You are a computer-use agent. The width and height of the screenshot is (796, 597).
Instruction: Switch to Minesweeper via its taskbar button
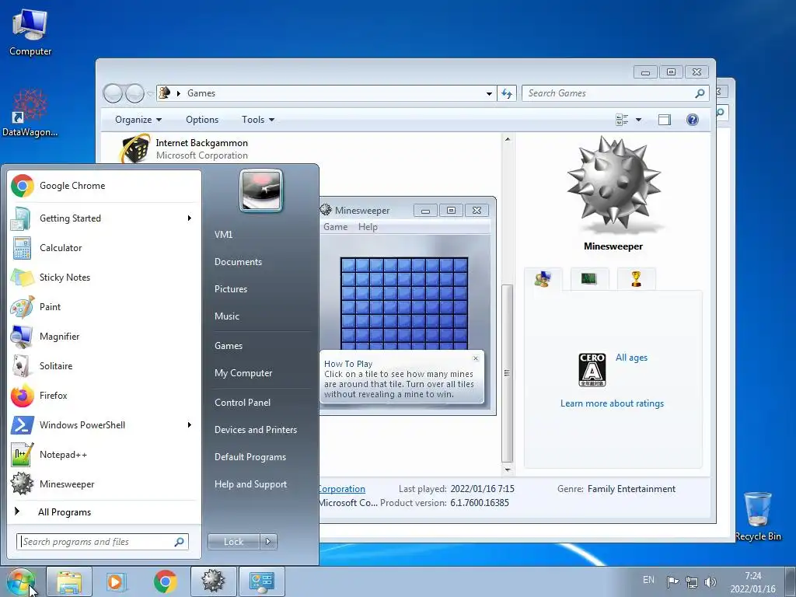click(x=213, y=581)
